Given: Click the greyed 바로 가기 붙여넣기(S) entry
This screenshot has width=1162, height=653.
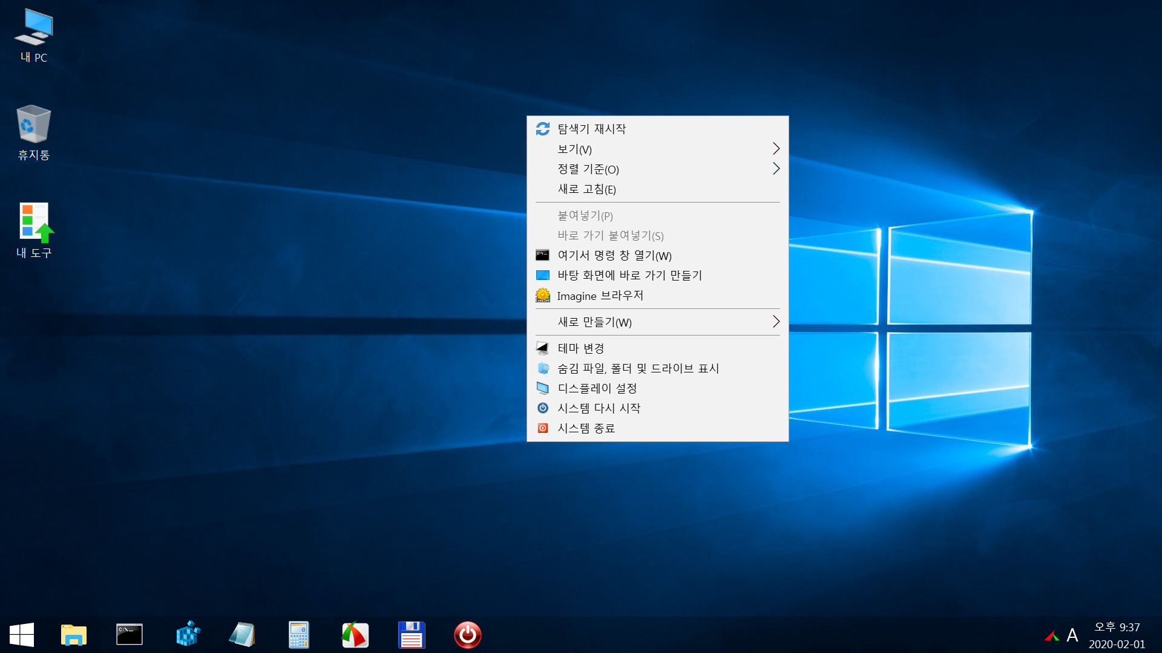Looking at the screenshot, I should click(x=658, y=236).
